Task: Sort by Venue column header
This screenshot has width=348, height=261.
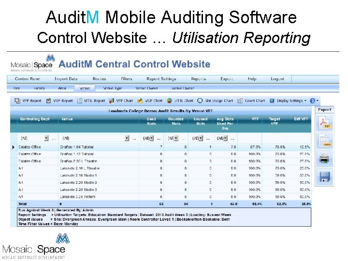Action: 67,119
